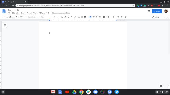The width and height of the screenshot is (170, 95).
Task: Open Google Drive from the shelf
Action: (74, 92)
